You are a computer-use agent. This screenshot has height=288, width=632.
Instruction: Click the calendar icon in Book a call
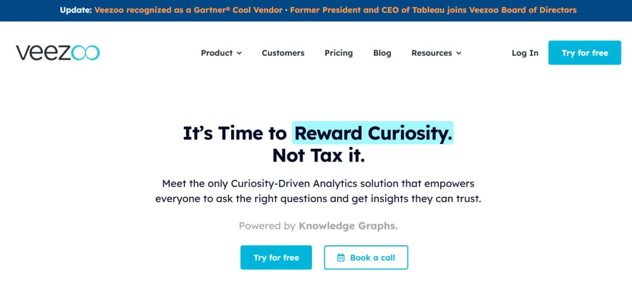point(341,258)
